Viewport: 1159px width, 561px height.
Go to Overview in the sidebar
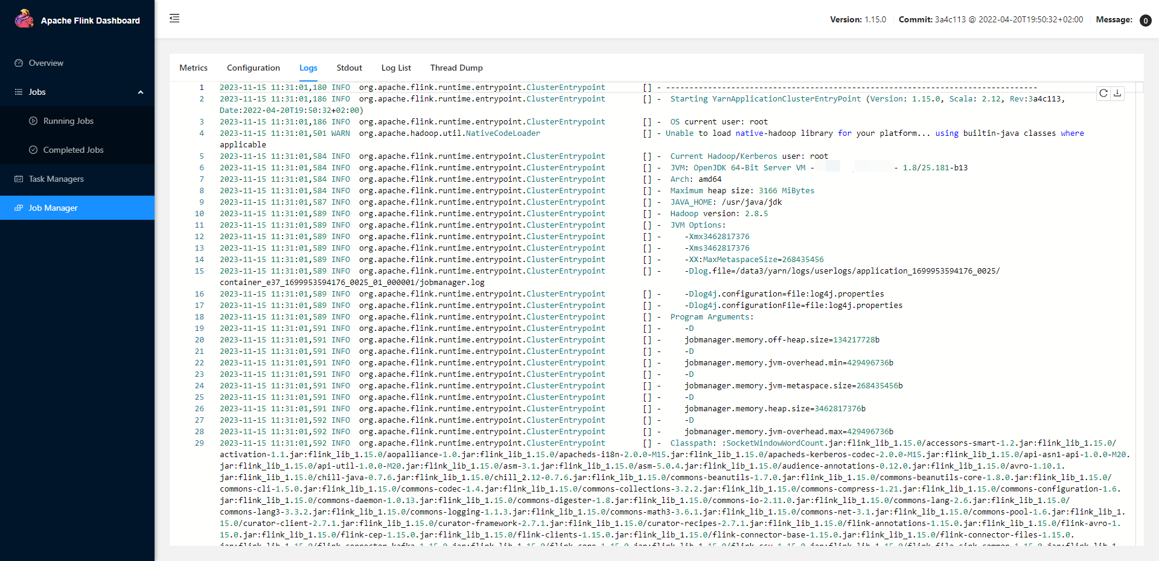click(x=77, y=63)
